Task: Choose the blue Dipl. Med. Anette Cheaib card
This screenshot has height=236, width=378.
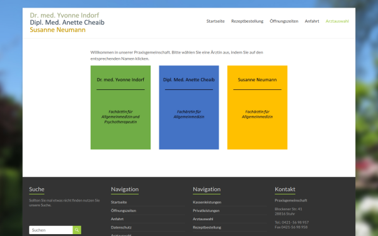Action: click(x=189, y=108)
